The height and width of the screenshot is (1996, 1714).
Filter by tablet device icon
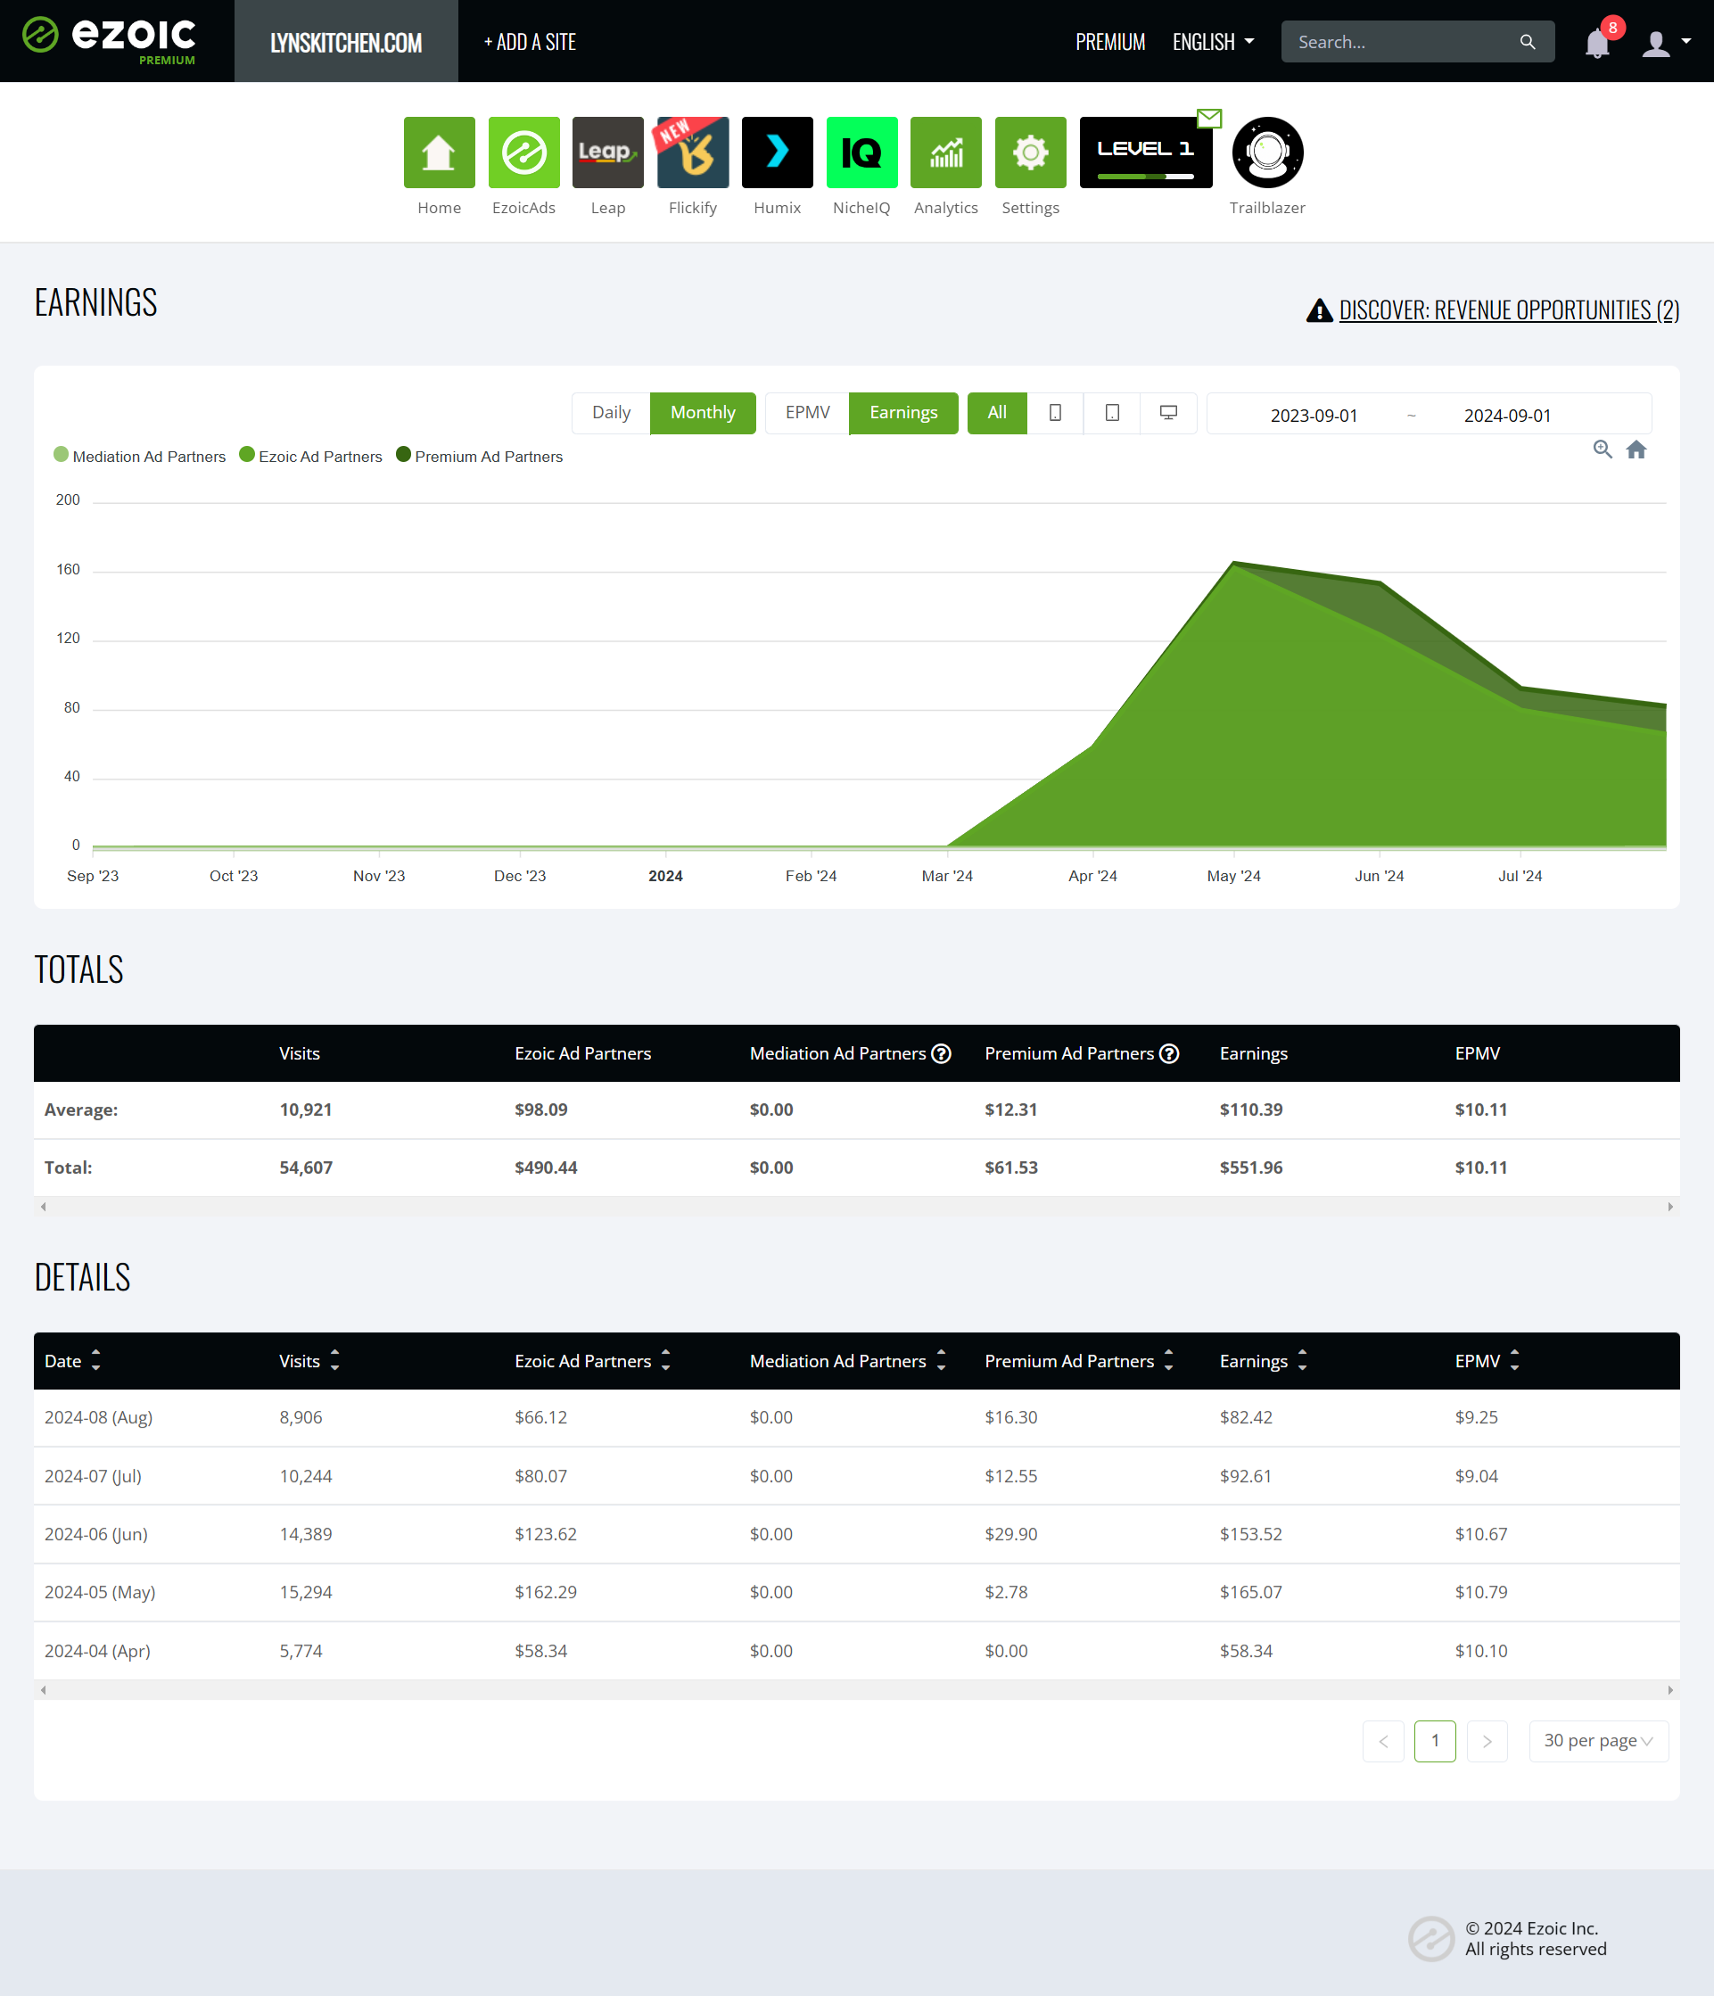click(1112, 412)
